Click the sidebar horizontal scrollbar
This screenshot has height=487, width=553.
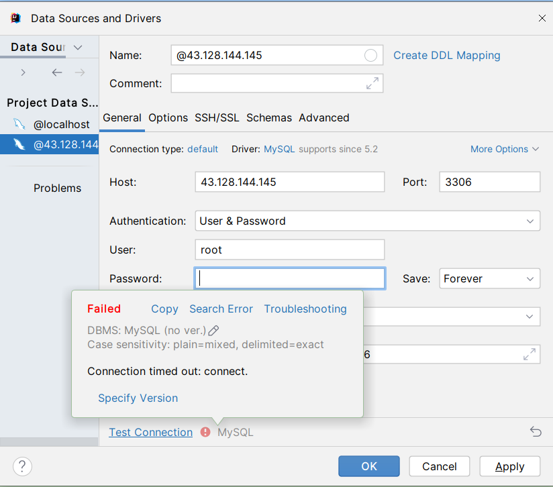point(49,442)
